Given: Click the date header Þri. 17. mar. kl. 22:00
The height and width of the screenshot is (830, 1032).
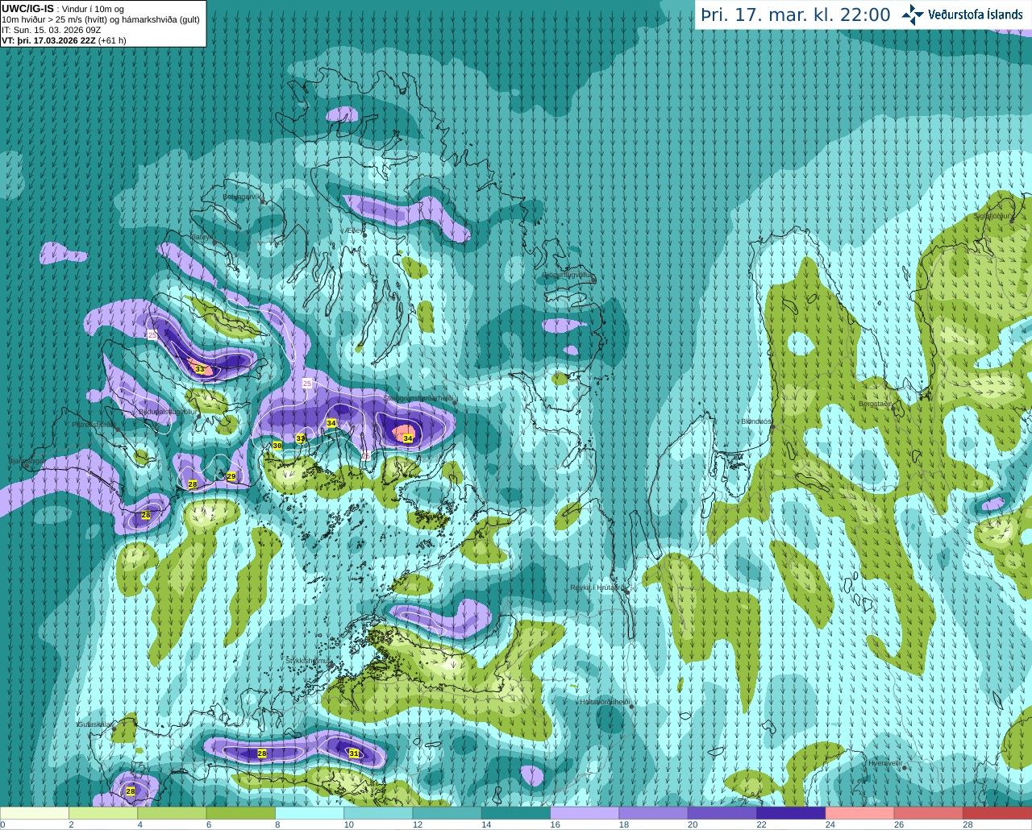Looking at the screenshot, I should point(796,15).
